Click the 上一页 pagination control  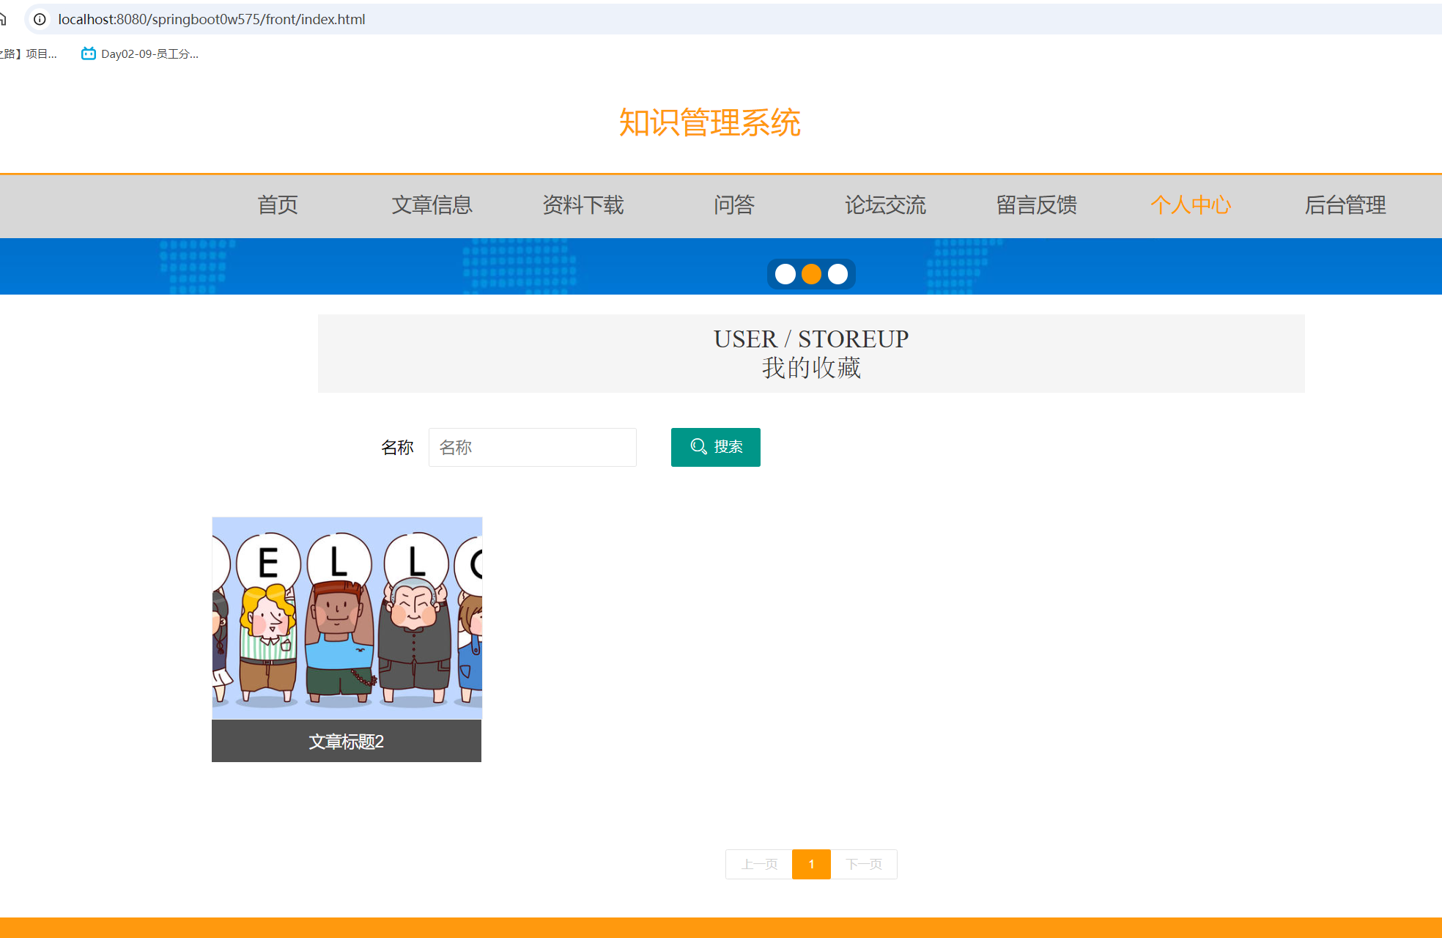tap(758, 864)
